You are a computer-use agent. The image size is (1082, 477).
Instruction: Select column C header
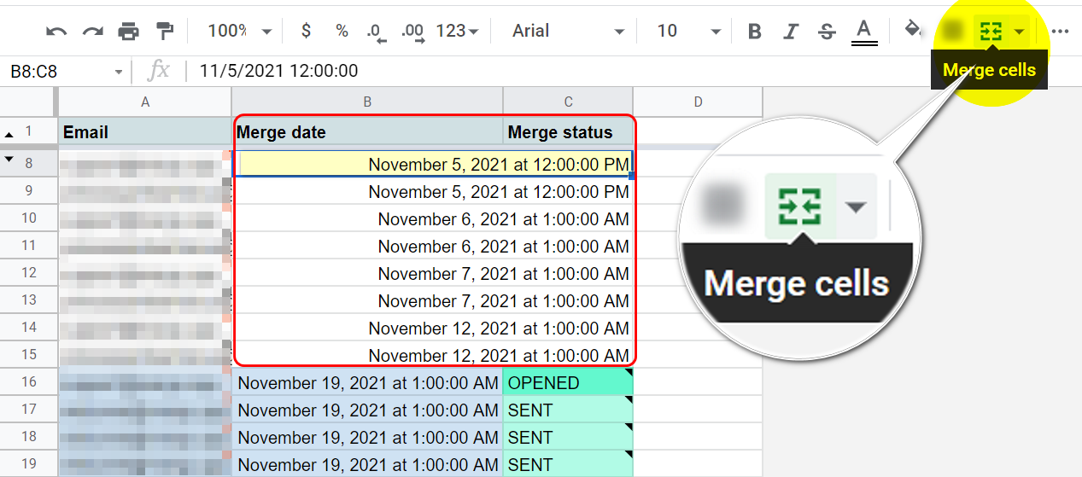[x=568, y=102]
